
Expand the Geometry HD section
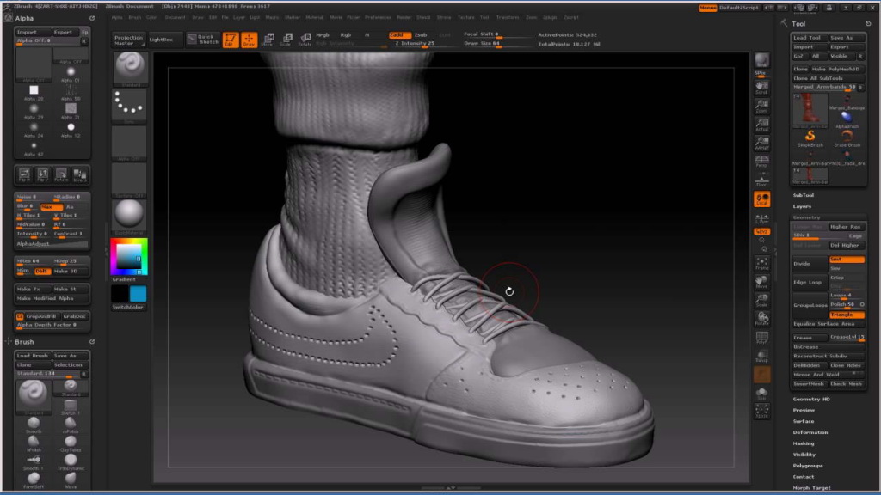[x=811, y=399]
